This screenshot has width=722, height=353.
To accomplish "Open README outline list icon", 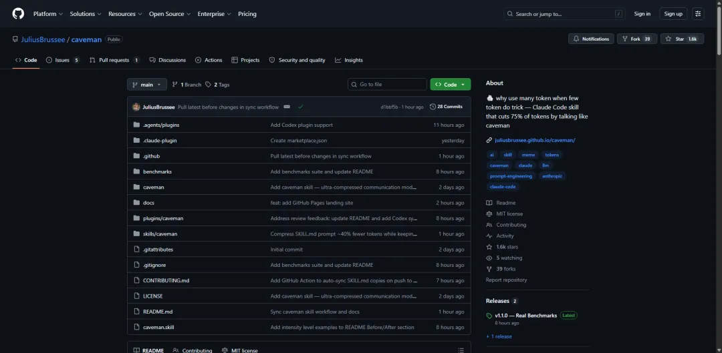I will pyautogui.click(x=461, y=350).
